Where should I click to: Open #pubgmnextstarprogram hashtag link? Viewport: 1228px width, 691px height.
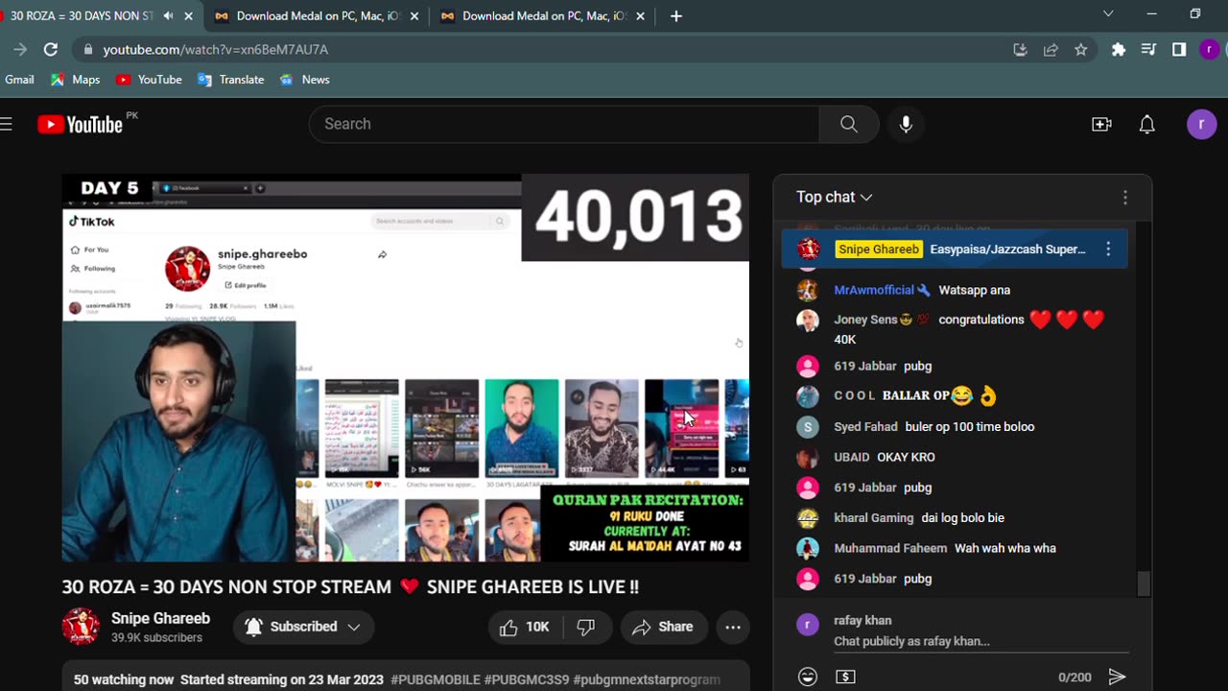(647, 679)
